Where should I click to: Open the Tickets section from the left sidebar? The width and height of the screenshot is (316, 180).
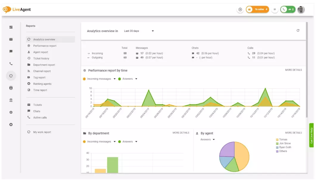click(11, 39)
